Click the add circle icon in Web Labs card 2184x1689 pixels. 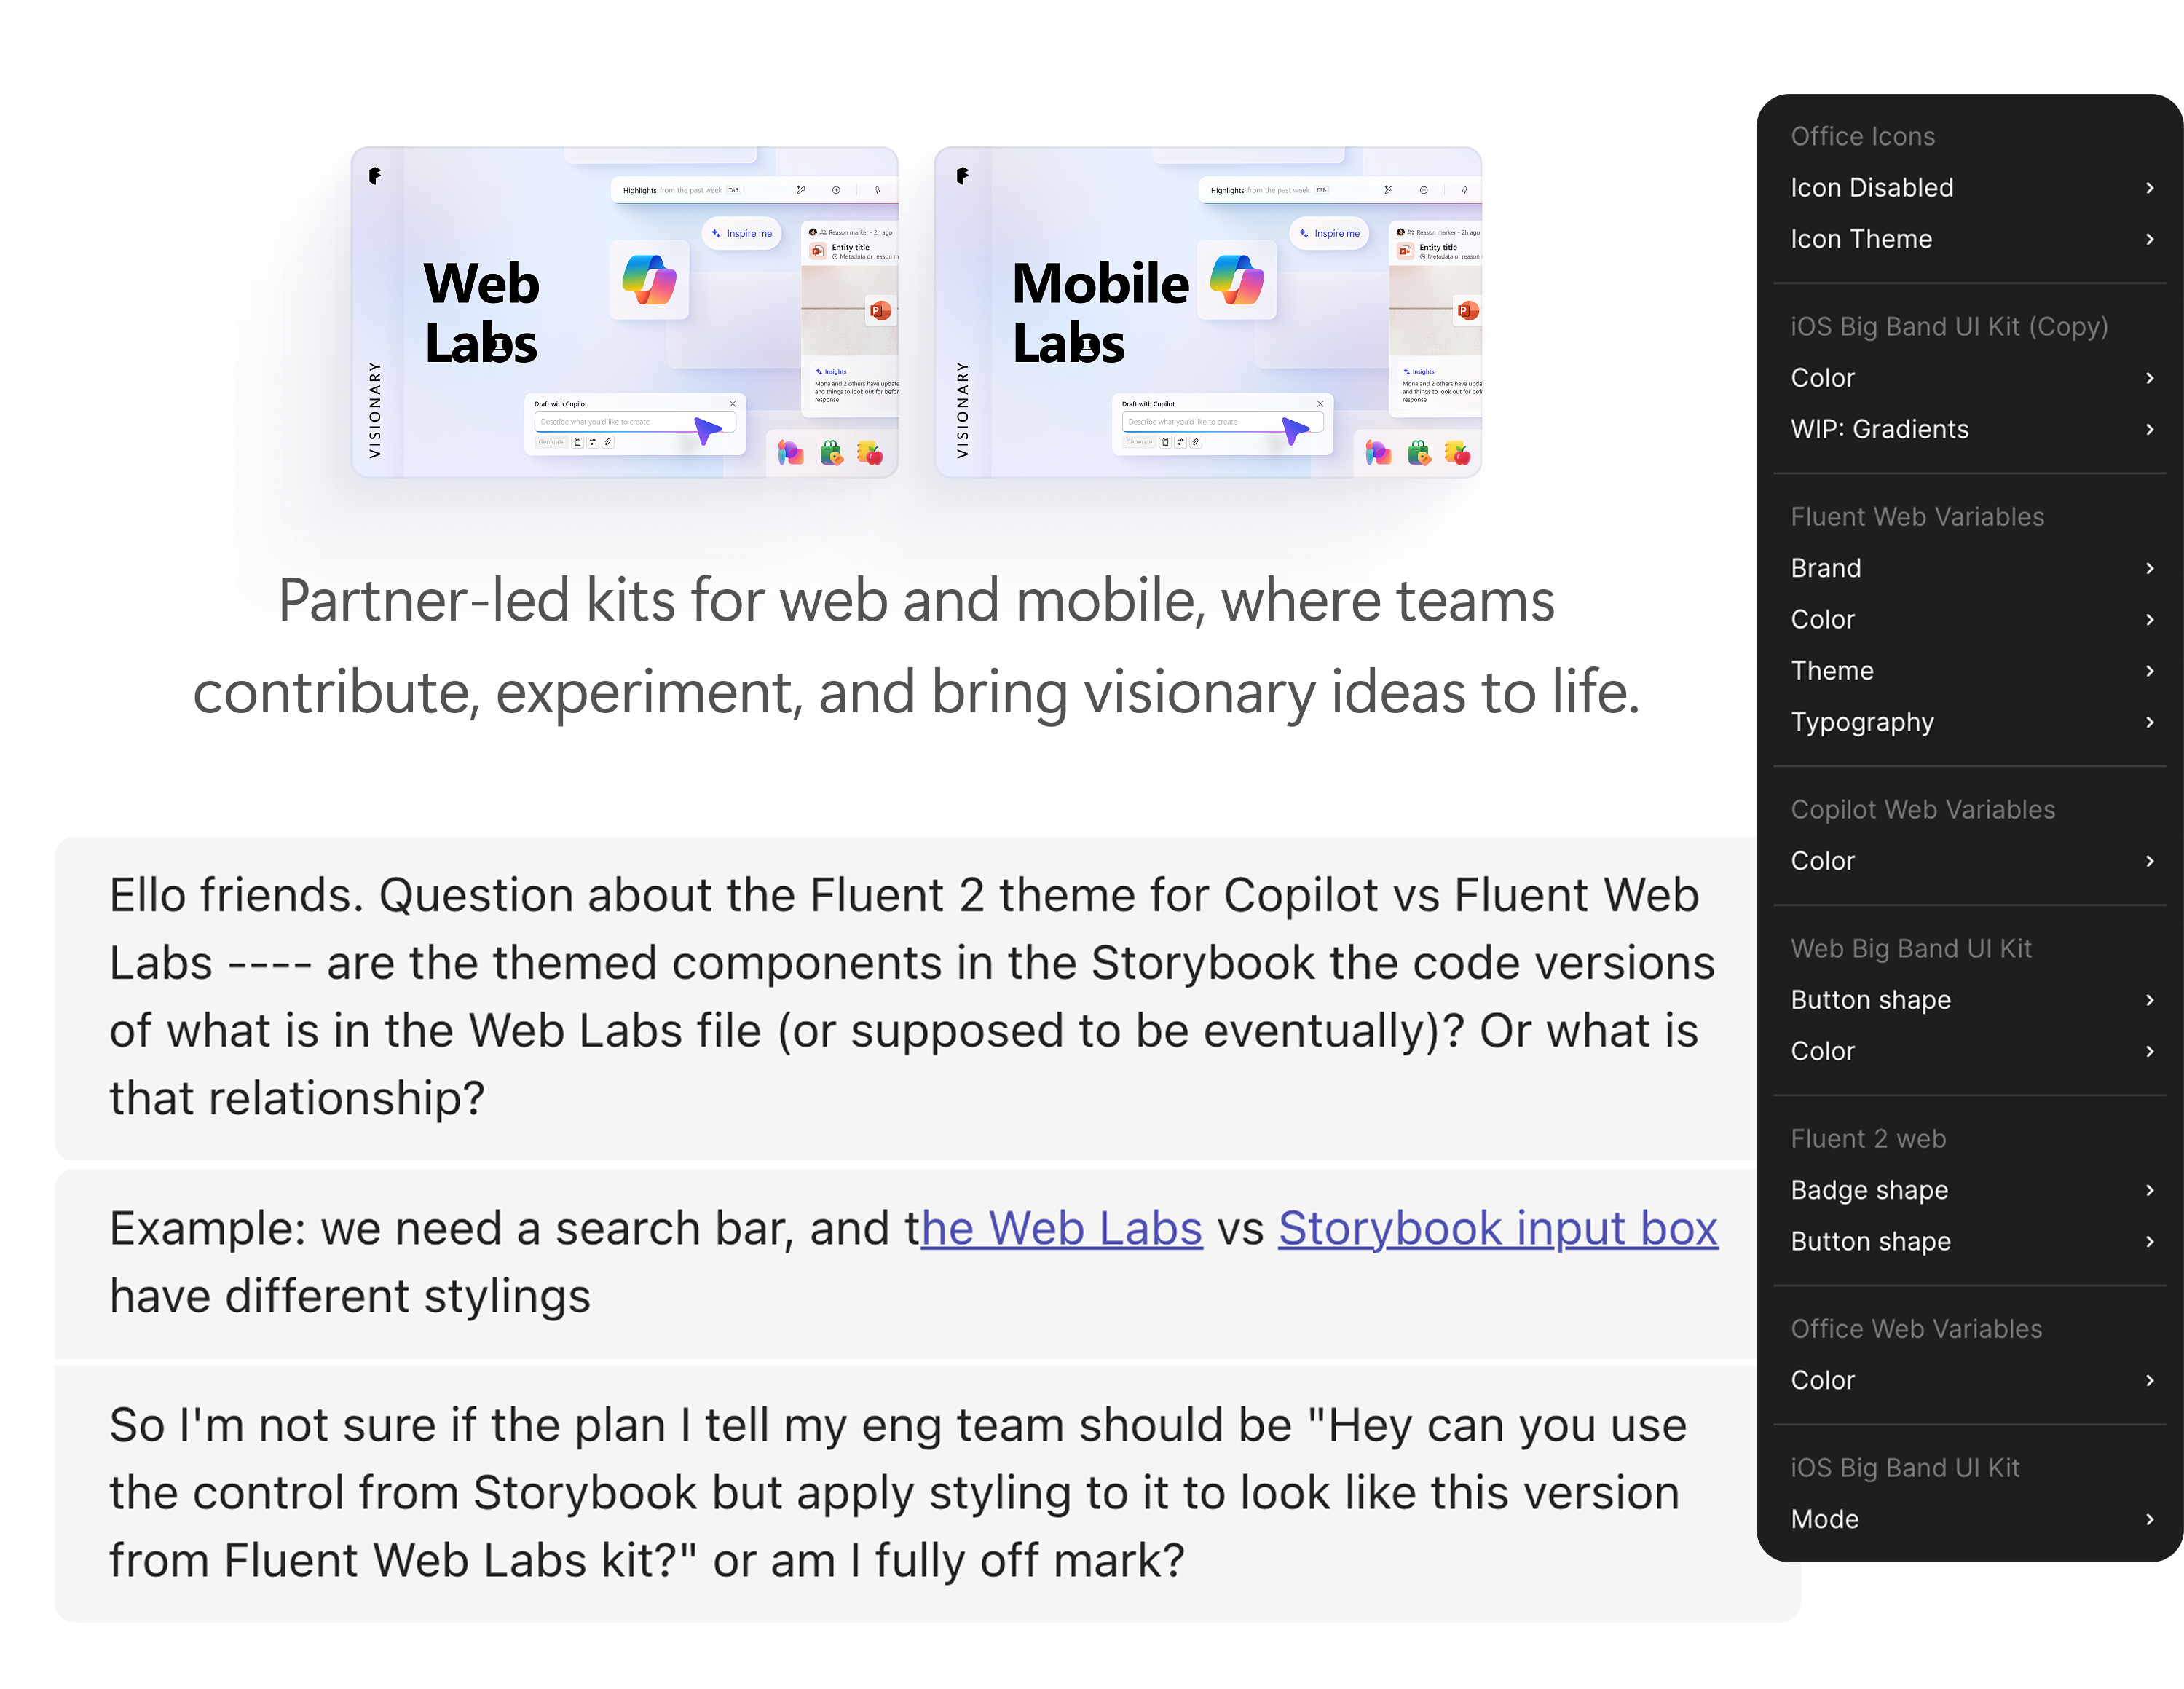coord(836,190)
